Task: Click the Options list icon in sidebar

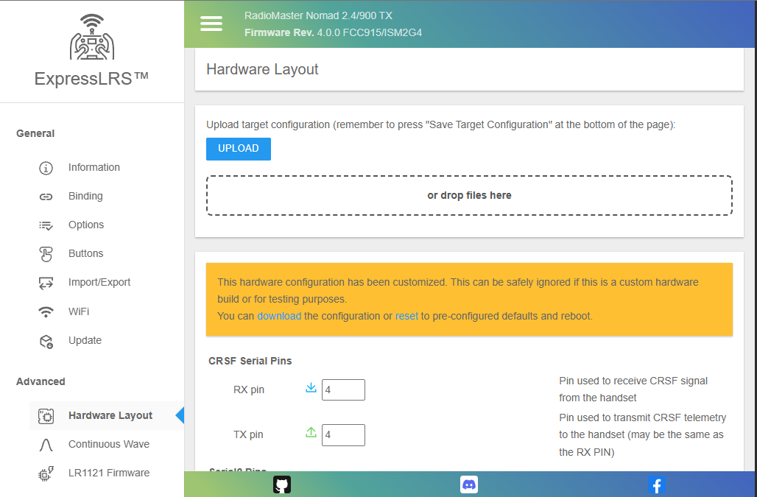Action: [46, 225]
